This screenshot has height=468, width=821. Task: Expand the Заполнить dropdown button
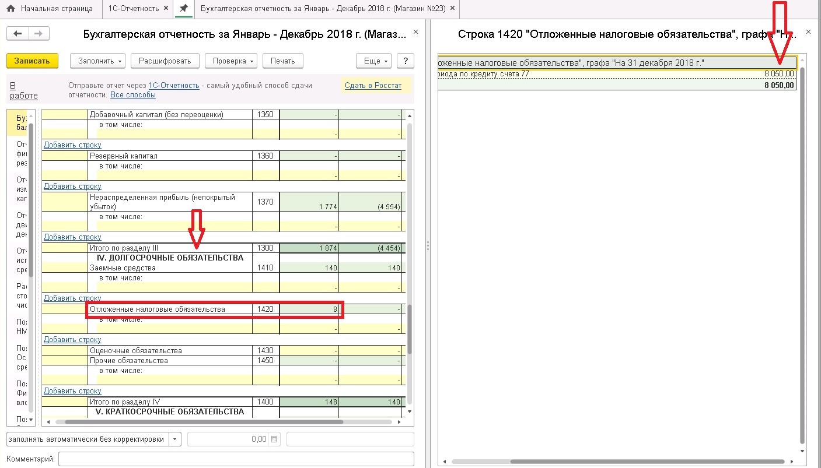pos(98,61)
